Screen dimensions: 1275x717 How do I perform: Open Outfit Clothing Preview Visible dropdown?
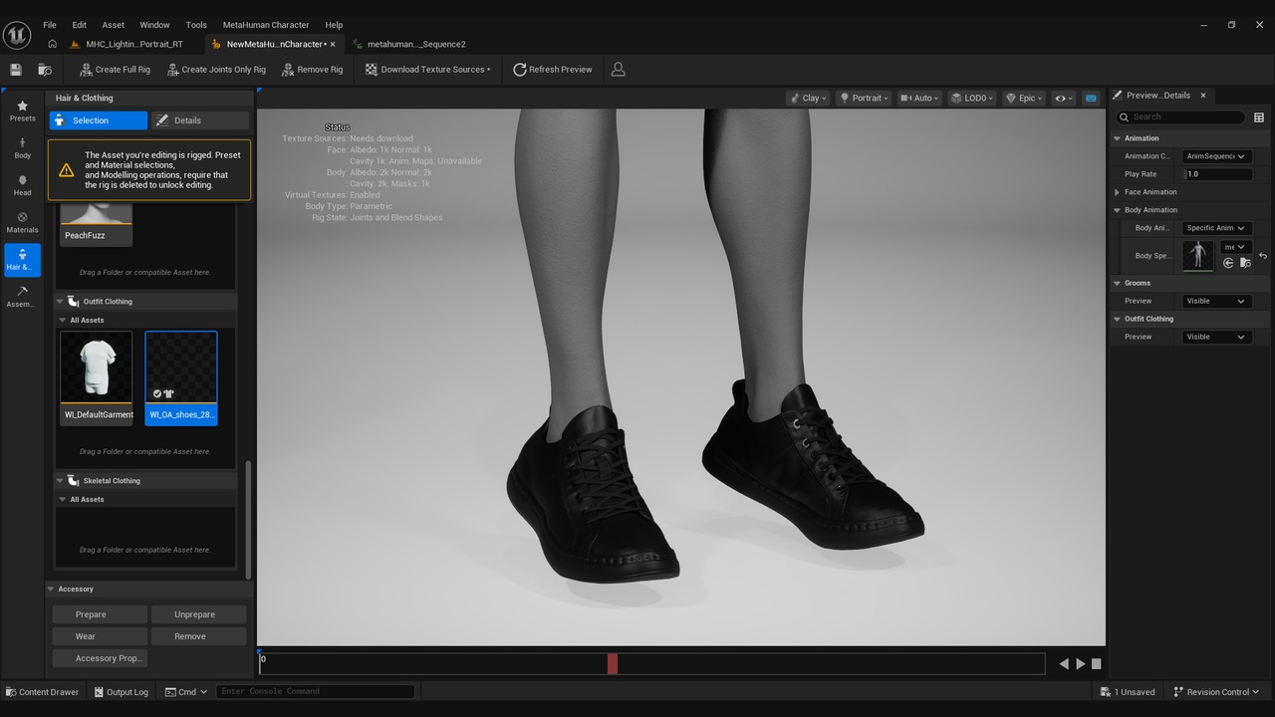pos(1216,337)
